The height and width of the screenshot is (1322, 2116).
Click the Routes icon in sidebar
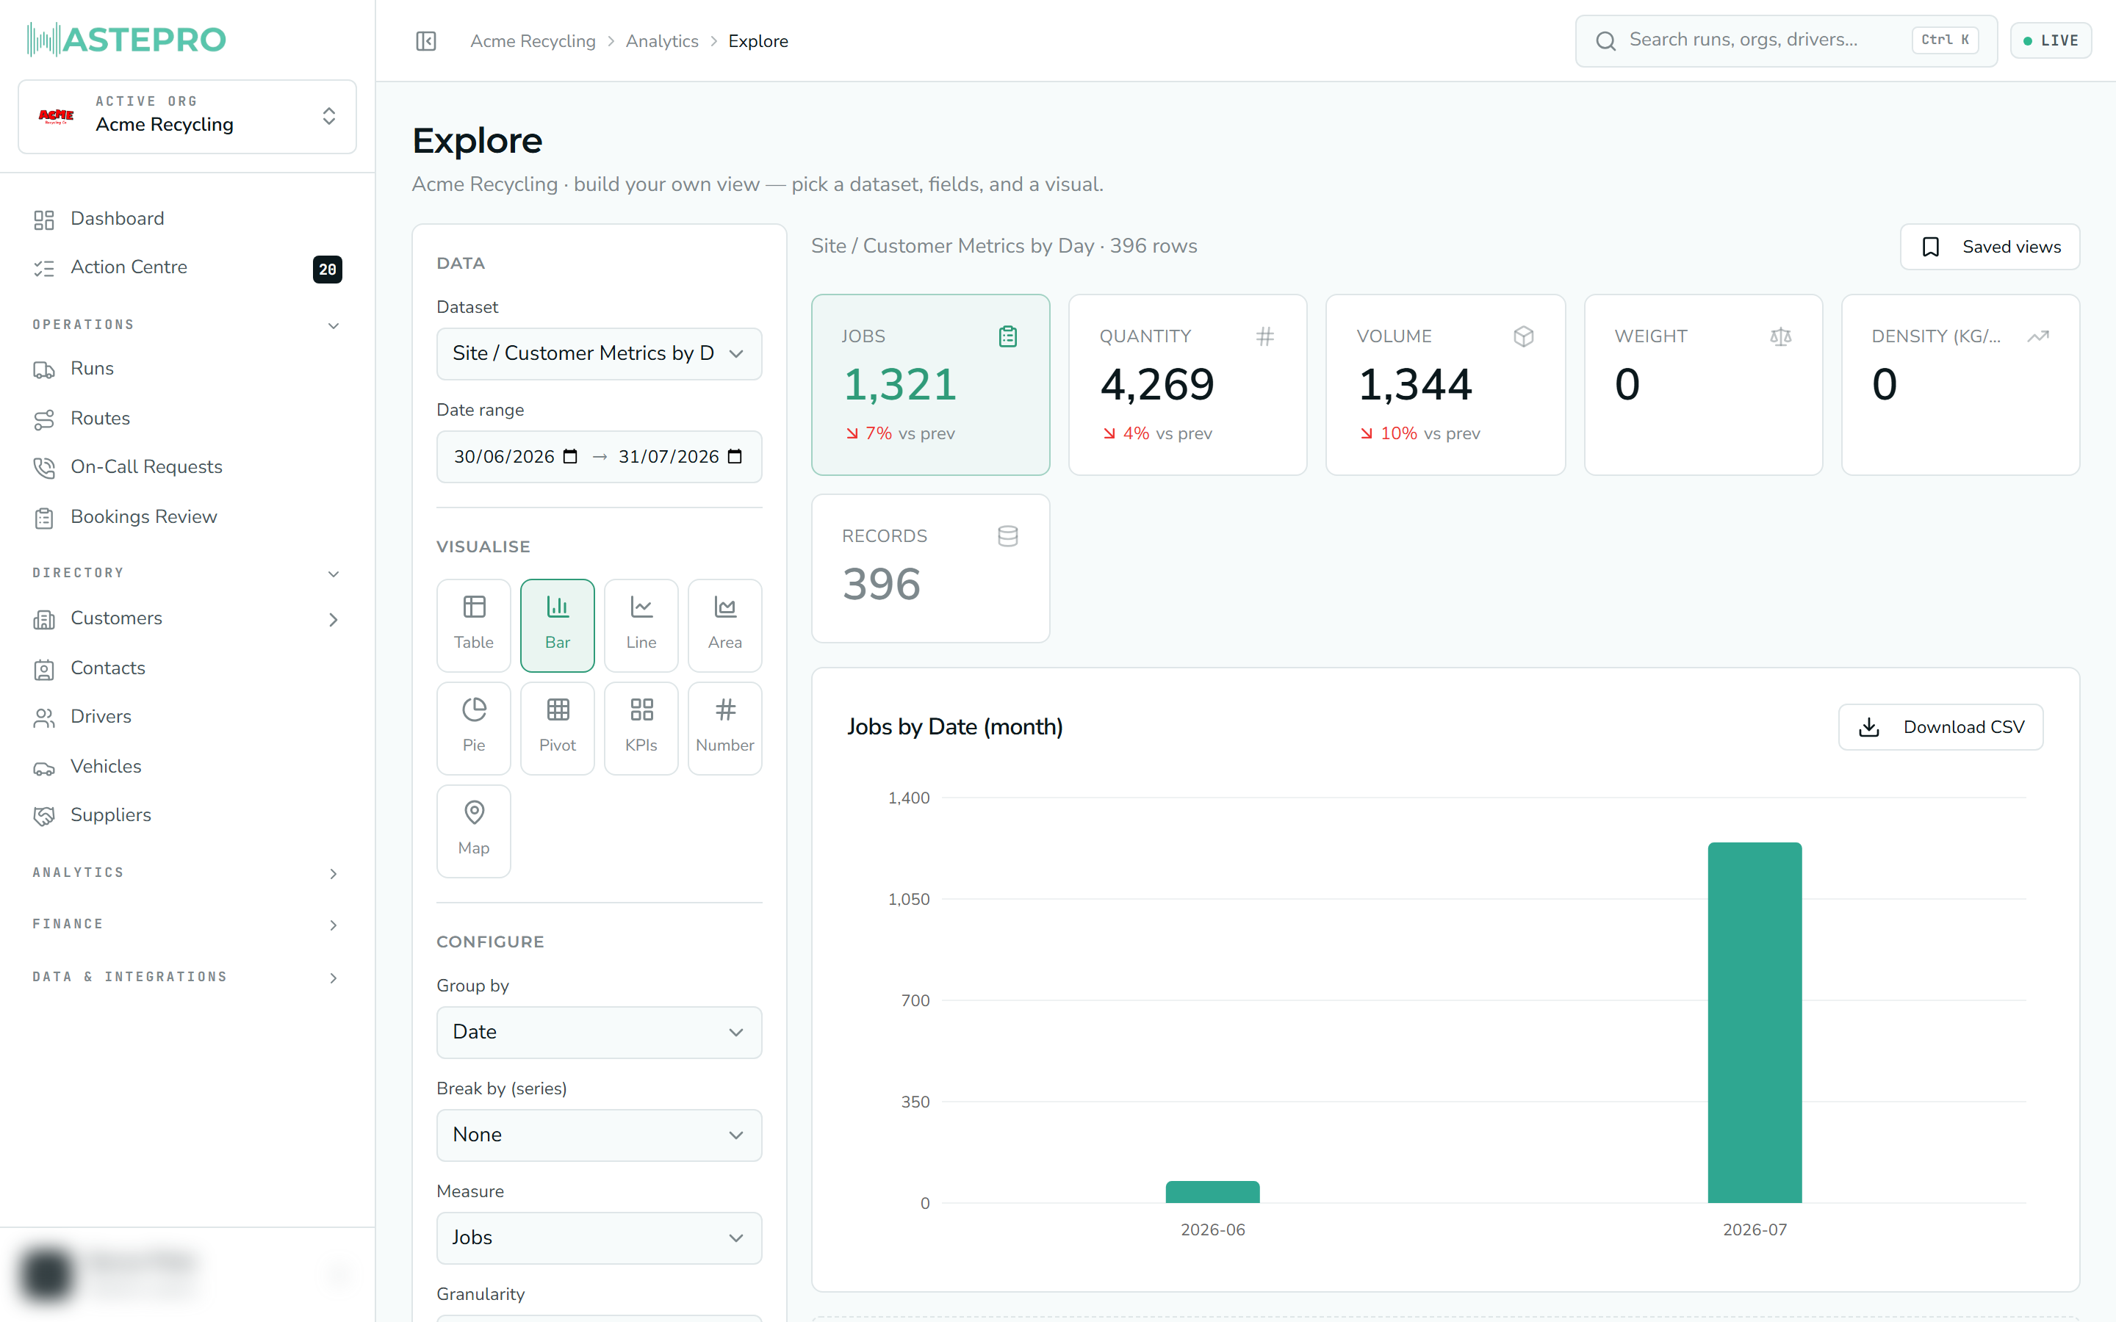pyautogui.click(x=44, y=419)
